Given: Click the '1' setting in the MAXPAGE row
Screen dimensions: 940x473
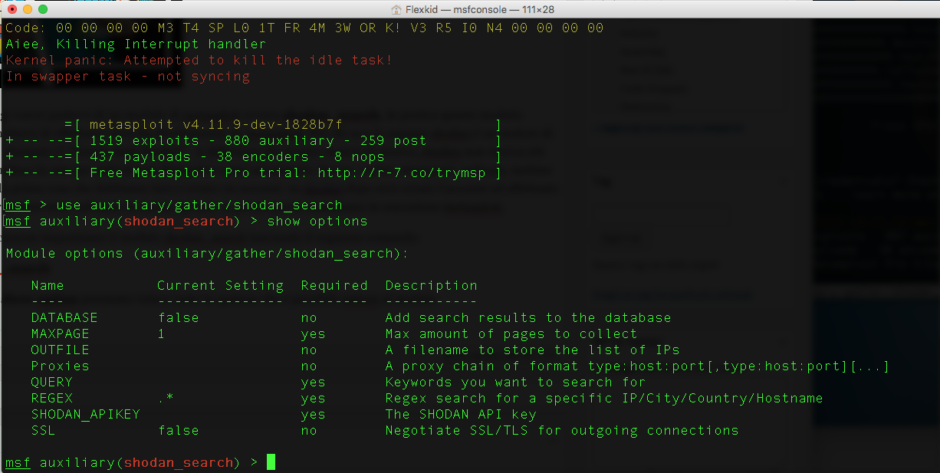Looking at the screenshot, I should tap(161, 333).
